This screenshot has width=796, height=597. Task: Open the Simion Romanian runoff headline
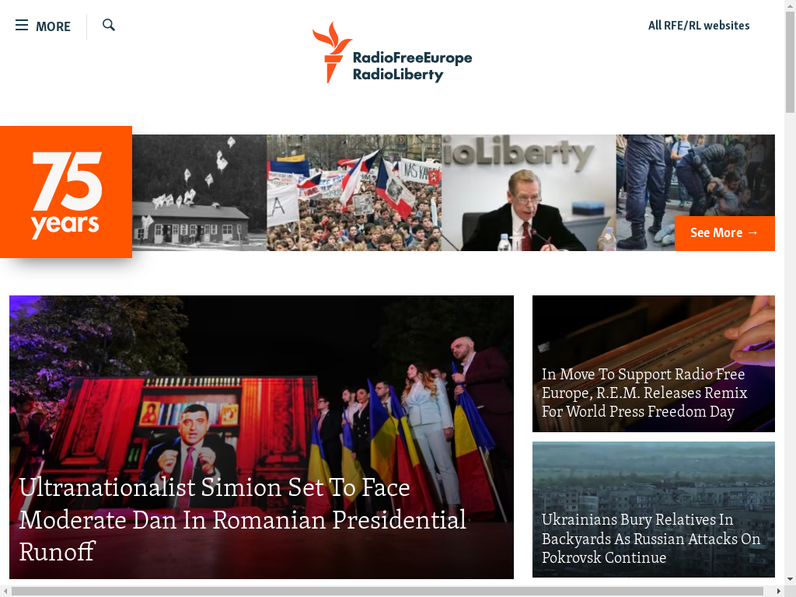(x=243, y=519)
